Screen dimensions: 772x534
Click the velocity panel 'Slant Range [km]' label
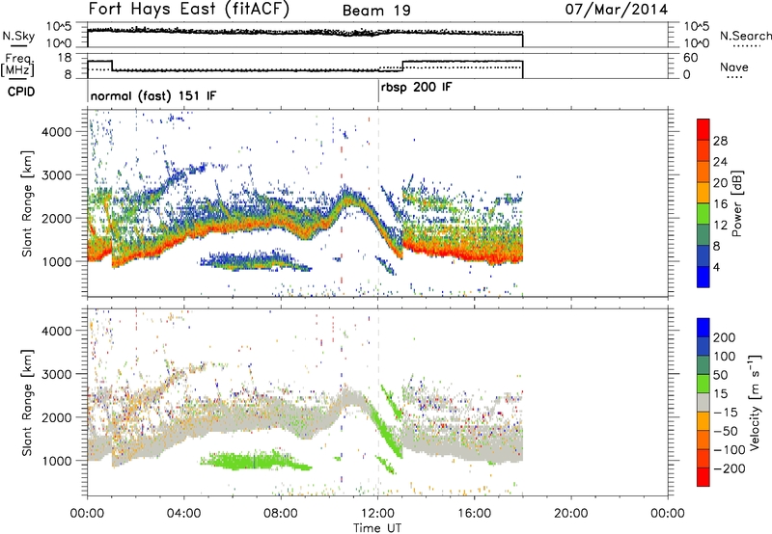tap(27, 402)
